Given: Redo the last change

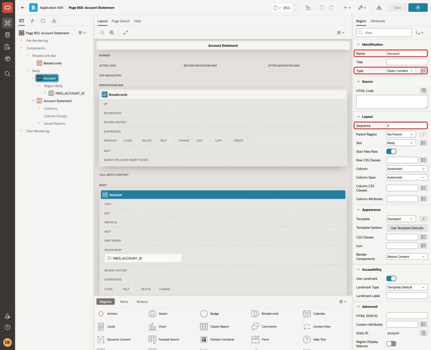Looking at the screenshot, I should pyautogui.click(x=331, y=8).
